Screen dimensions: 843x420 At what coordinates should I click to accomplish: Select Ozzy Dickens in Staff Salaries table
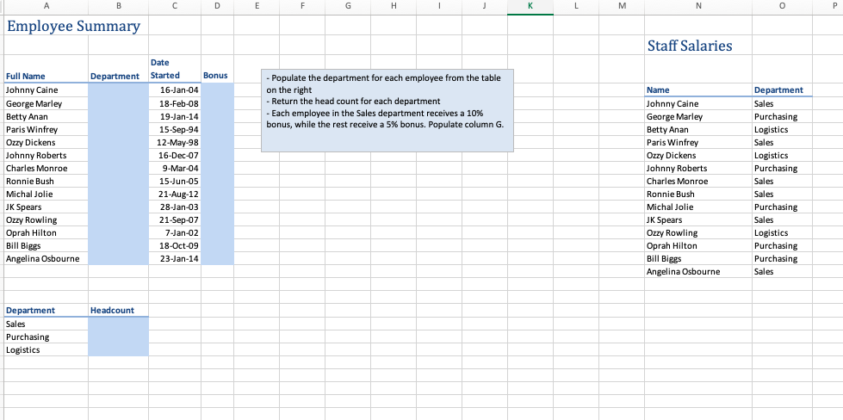coord(697,155)
